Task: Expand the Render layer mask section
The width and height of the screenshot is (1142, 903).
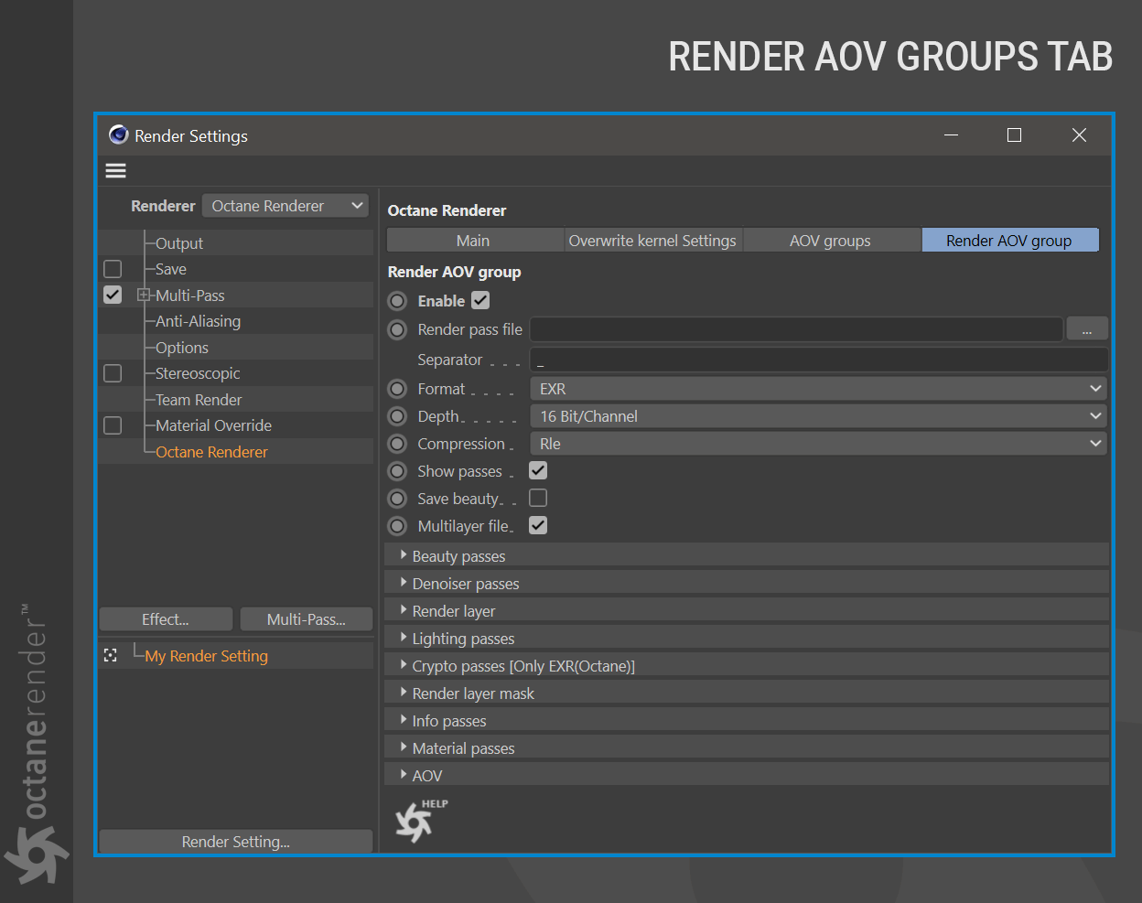Action: pyautogui.click(x=747, y=693)
